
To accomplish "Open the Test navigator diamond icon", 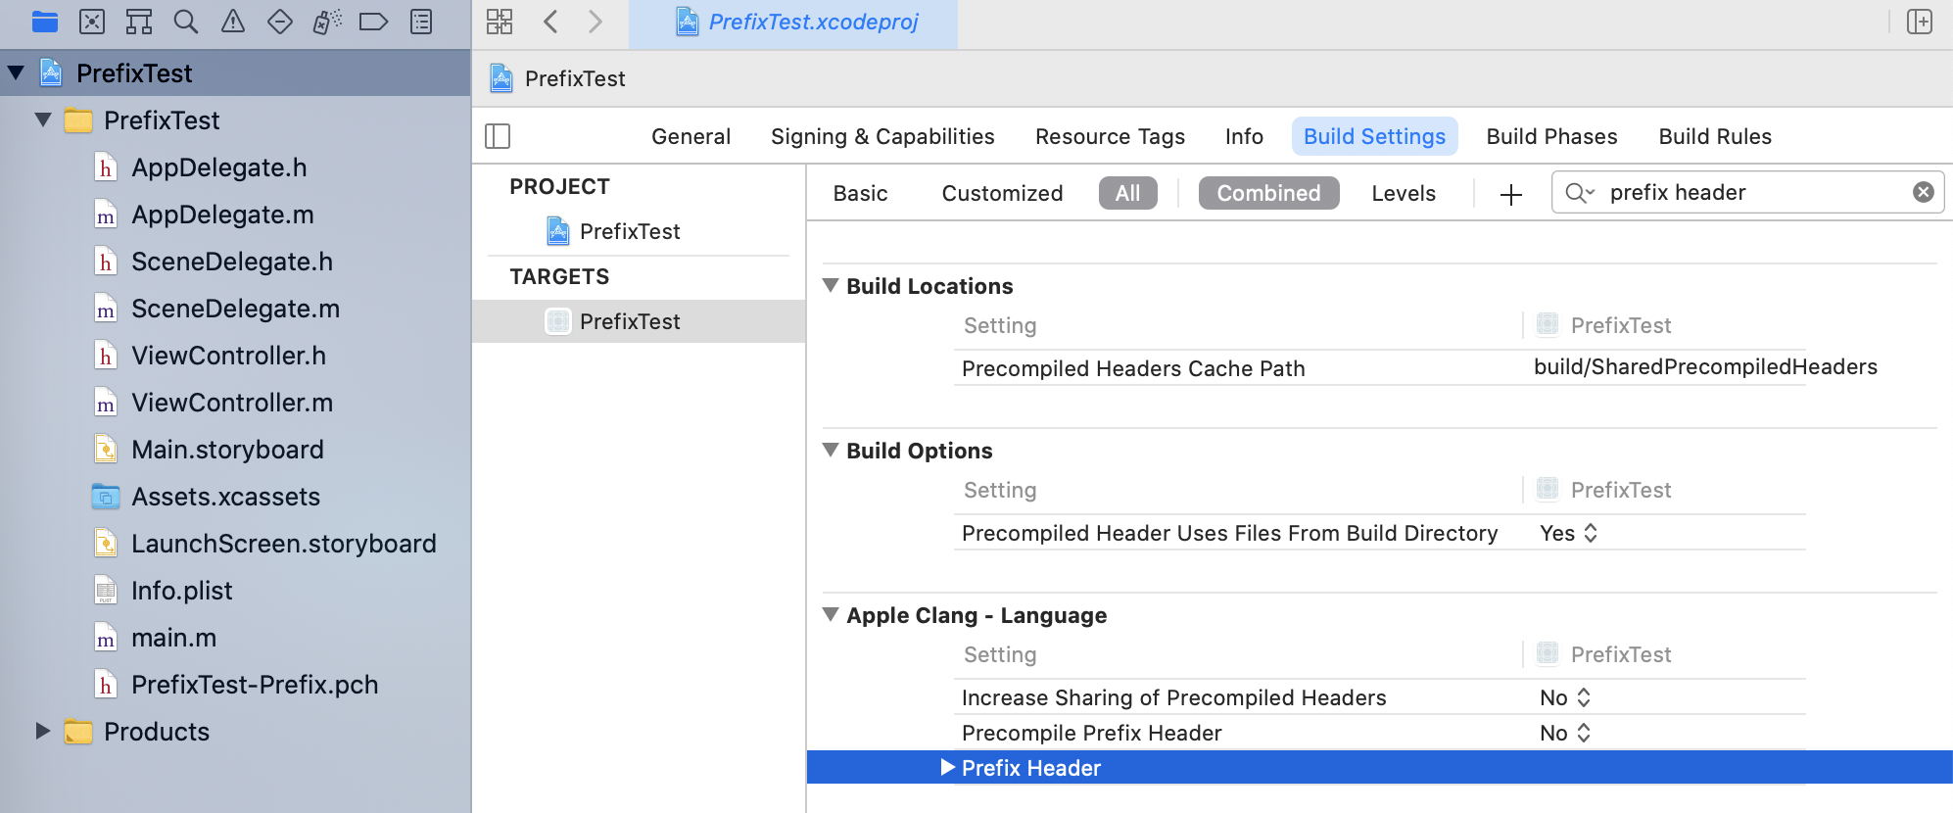I will click(280, 22).
